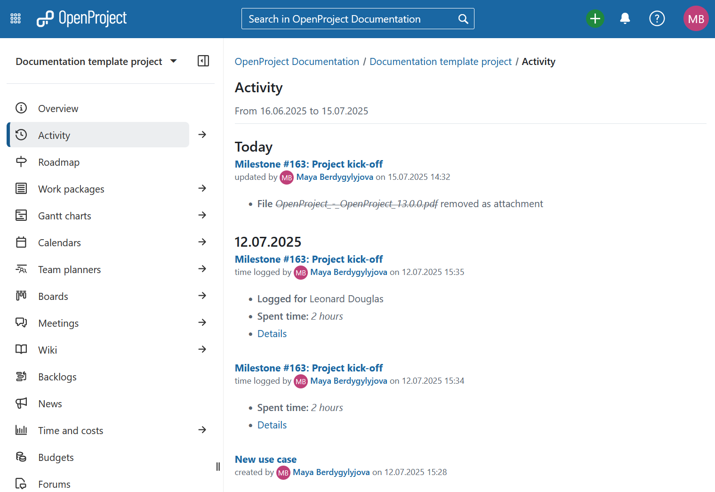Open Milestone #163 link logged at 15:35
715x492 pixels.
308,259
